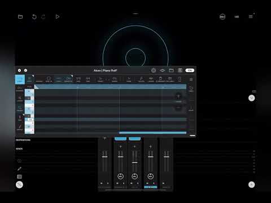The height and width of the screenshot is (203, 271).
Task: Click the SENDS label
Action: 19,149
